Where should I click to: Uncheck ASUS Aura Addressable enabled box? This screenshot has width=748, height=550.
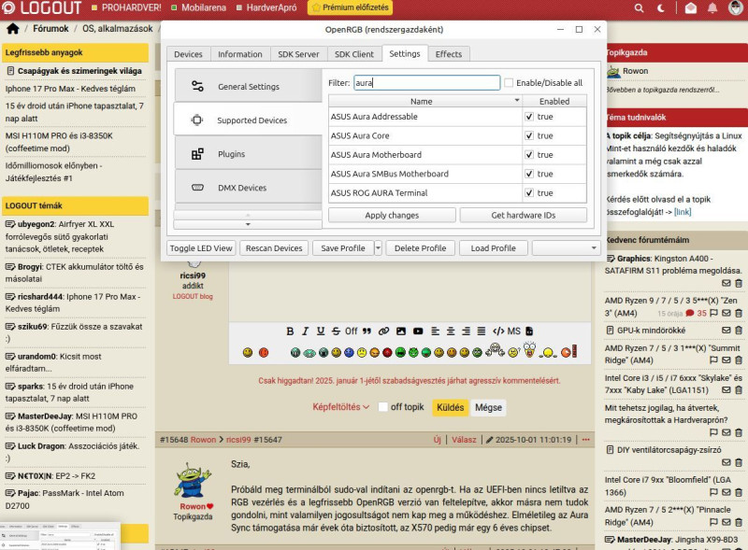[528, 117]
